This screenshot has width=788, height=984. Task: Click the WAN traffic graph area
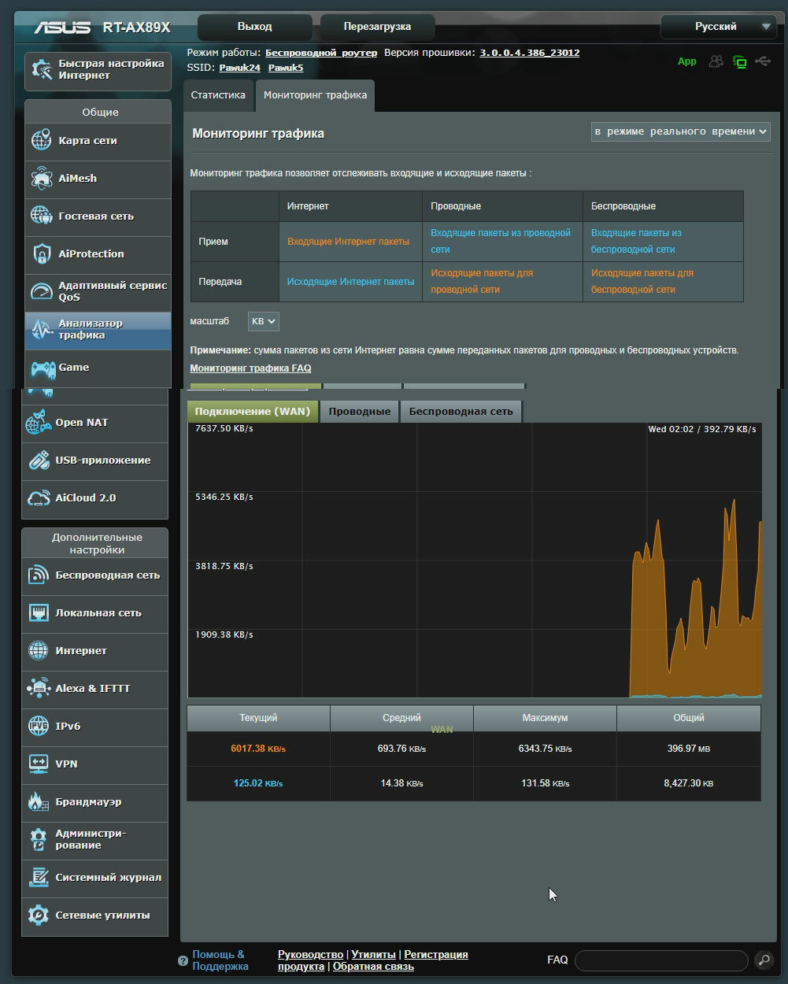(475, 560)
